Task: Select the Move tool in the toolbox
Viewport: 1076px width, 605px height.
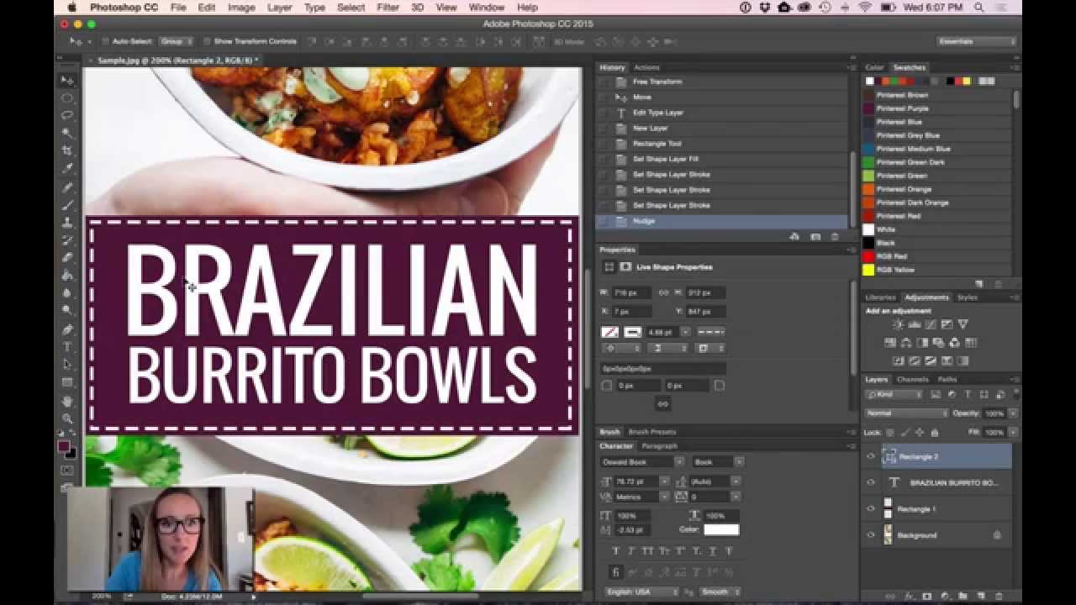Action: point(66,81)
